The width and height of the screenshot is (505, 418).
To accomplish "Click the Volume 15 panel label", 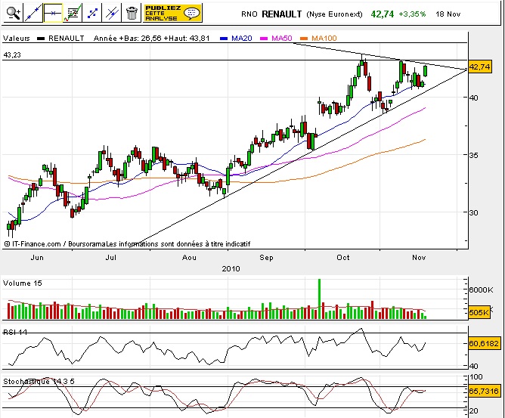I will [x=22, y=283].
